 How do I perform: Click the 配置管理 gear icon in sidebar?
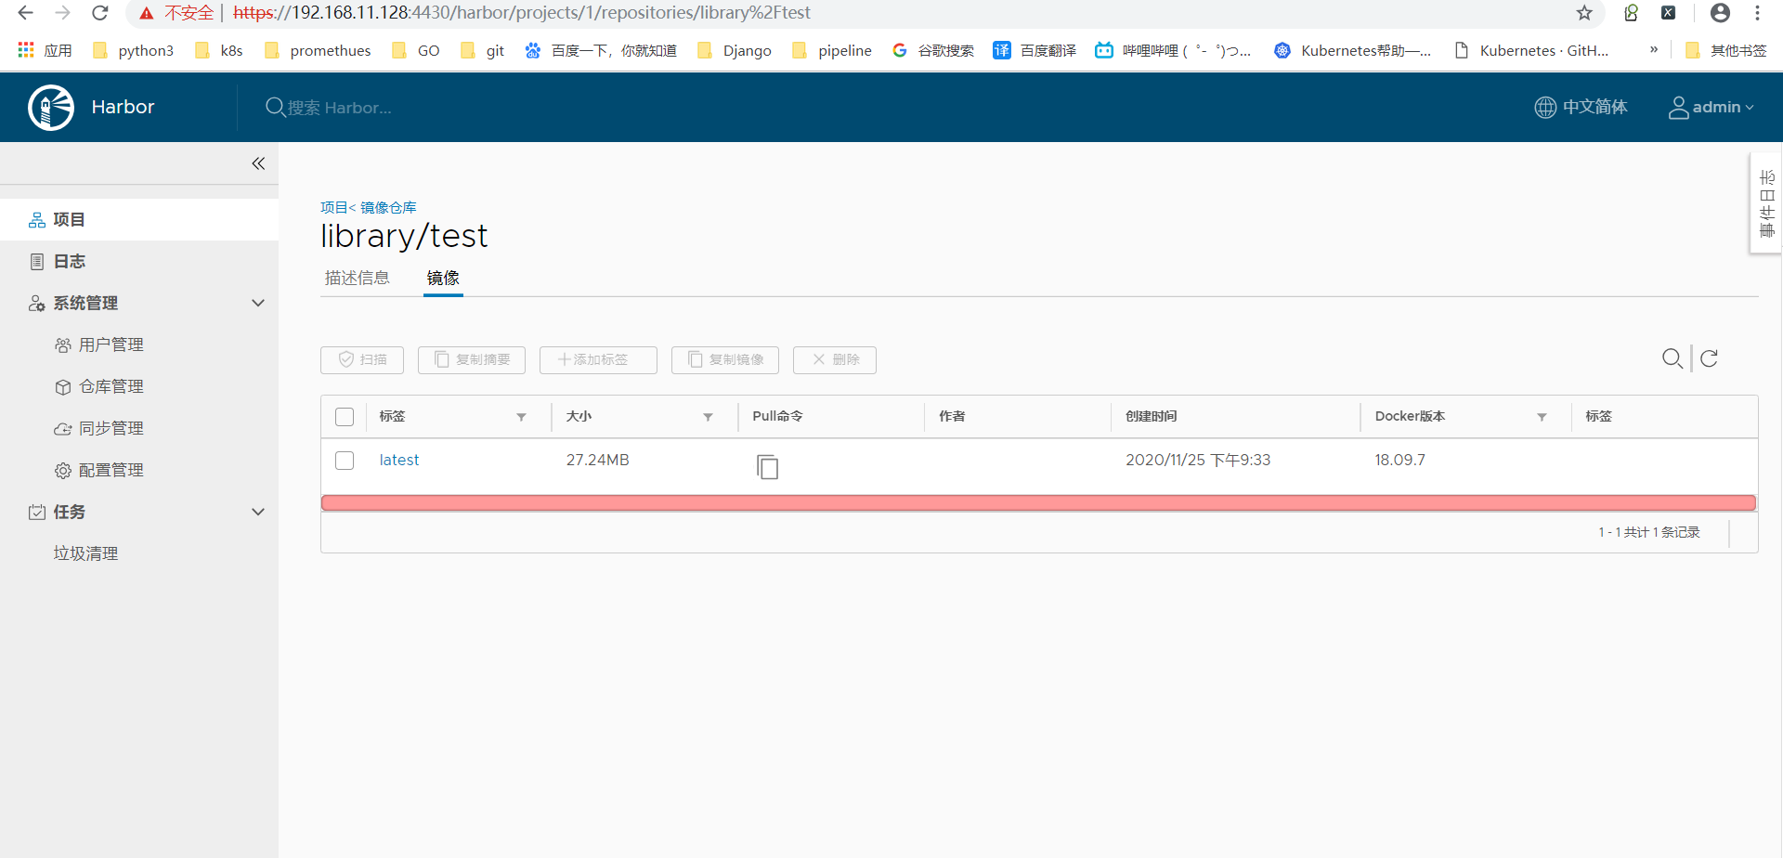(63, 470)
